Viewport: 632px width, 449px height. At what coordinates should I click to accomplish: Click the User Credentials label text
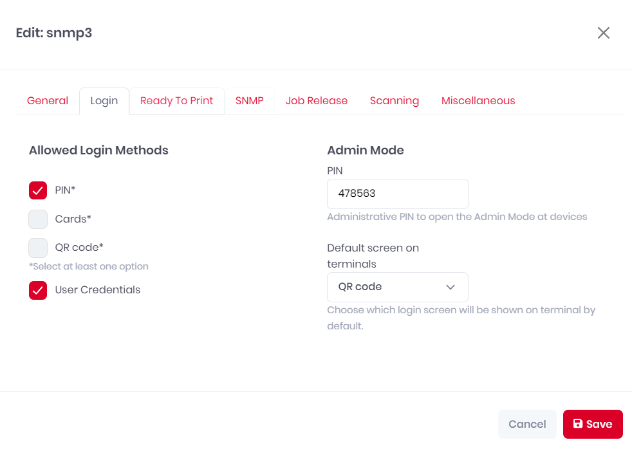(x=98, y=290)
